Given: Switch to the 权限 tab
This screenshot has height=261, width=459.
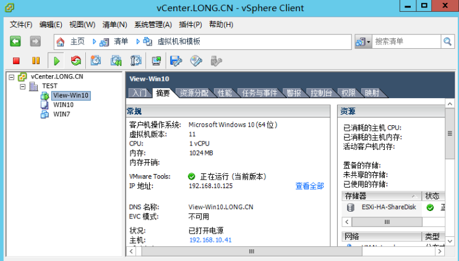Looking at the screenshot, I should coord(348,93).
